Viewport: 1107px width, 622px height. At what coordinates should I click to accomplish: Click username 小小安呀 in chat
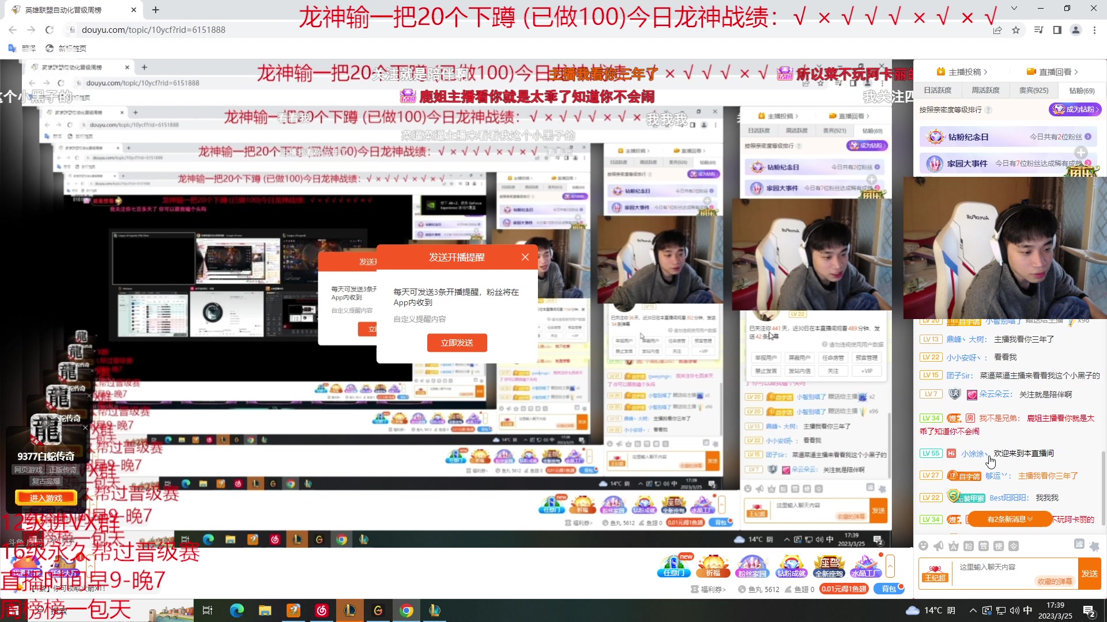(965, 358)
